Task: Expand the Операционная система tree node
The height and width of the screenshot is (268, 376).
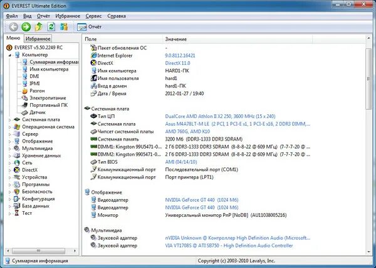Action: (x=10, y=127)
